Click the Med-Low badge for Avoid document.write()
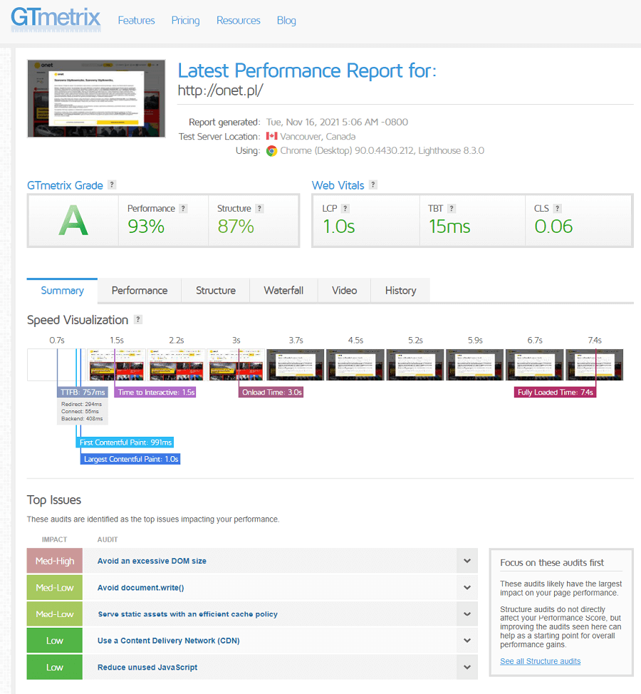This screenshot has width=641, height=694. coord(55,587)
